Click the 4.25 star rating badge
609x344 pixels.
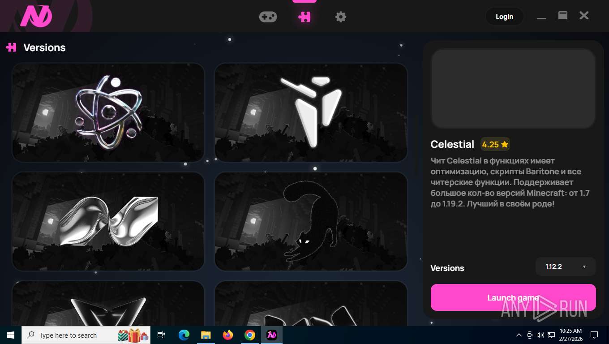[495, 144]
